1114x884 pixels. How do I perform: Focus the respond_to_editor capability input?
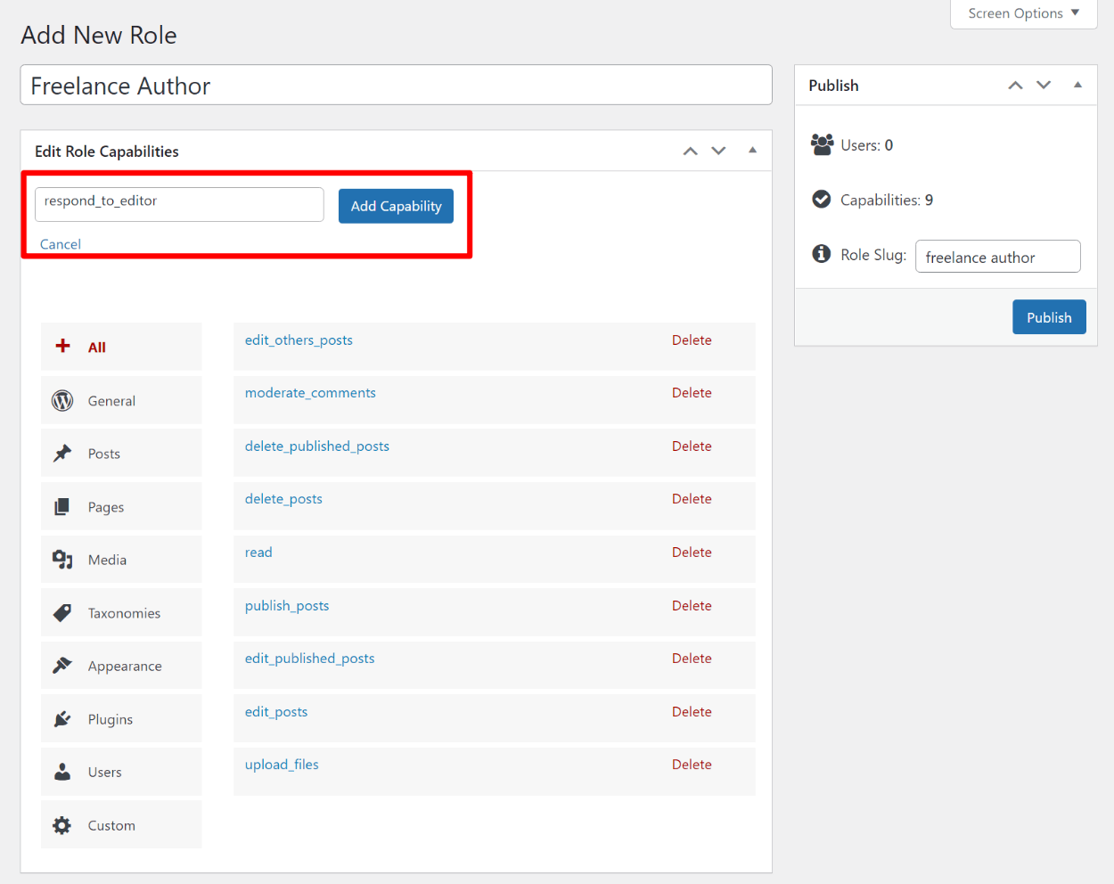[179, 204]
